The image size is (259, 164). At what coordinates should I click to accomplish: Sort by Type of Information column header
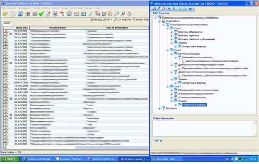(x=117, y=28)
